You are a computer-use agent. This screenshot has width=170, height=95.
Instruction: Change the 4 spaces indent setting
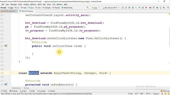pyautogui.click(x=156, y=94)
